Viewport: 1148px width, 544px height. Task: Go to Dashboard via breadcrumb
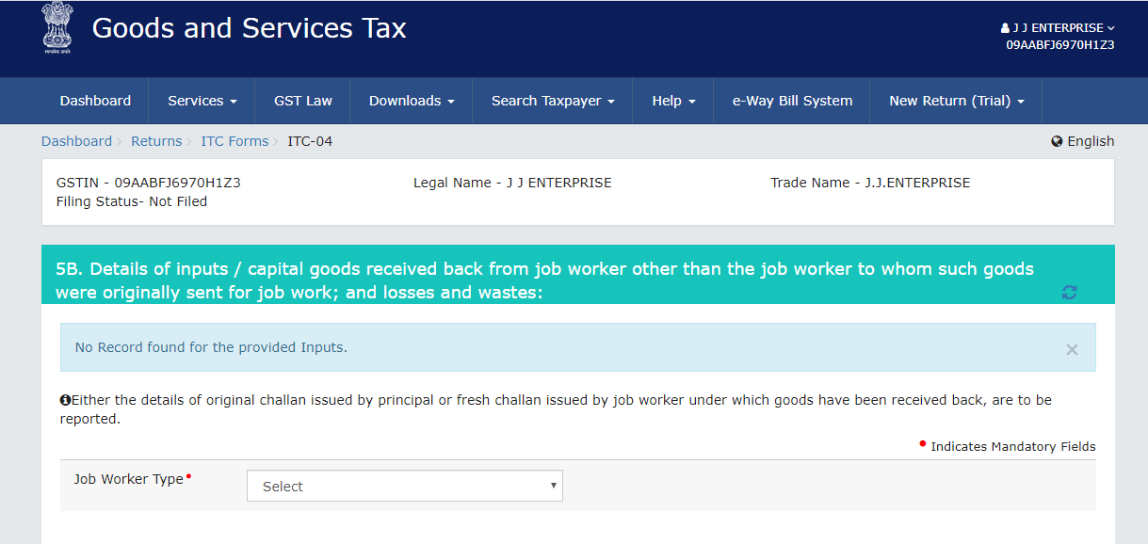[76, 141]
